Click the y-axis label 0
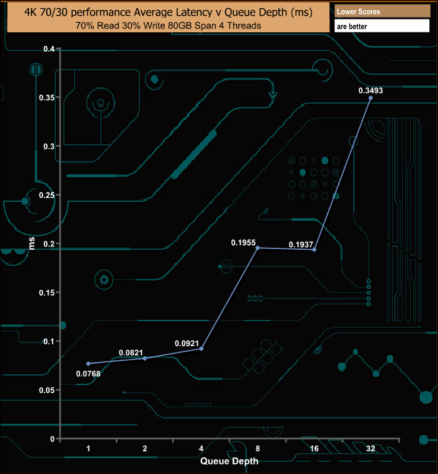 [53, 439]
